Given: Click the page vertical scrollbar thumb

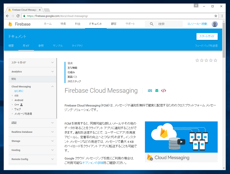Looking at the screenshot, I should 224,40.
